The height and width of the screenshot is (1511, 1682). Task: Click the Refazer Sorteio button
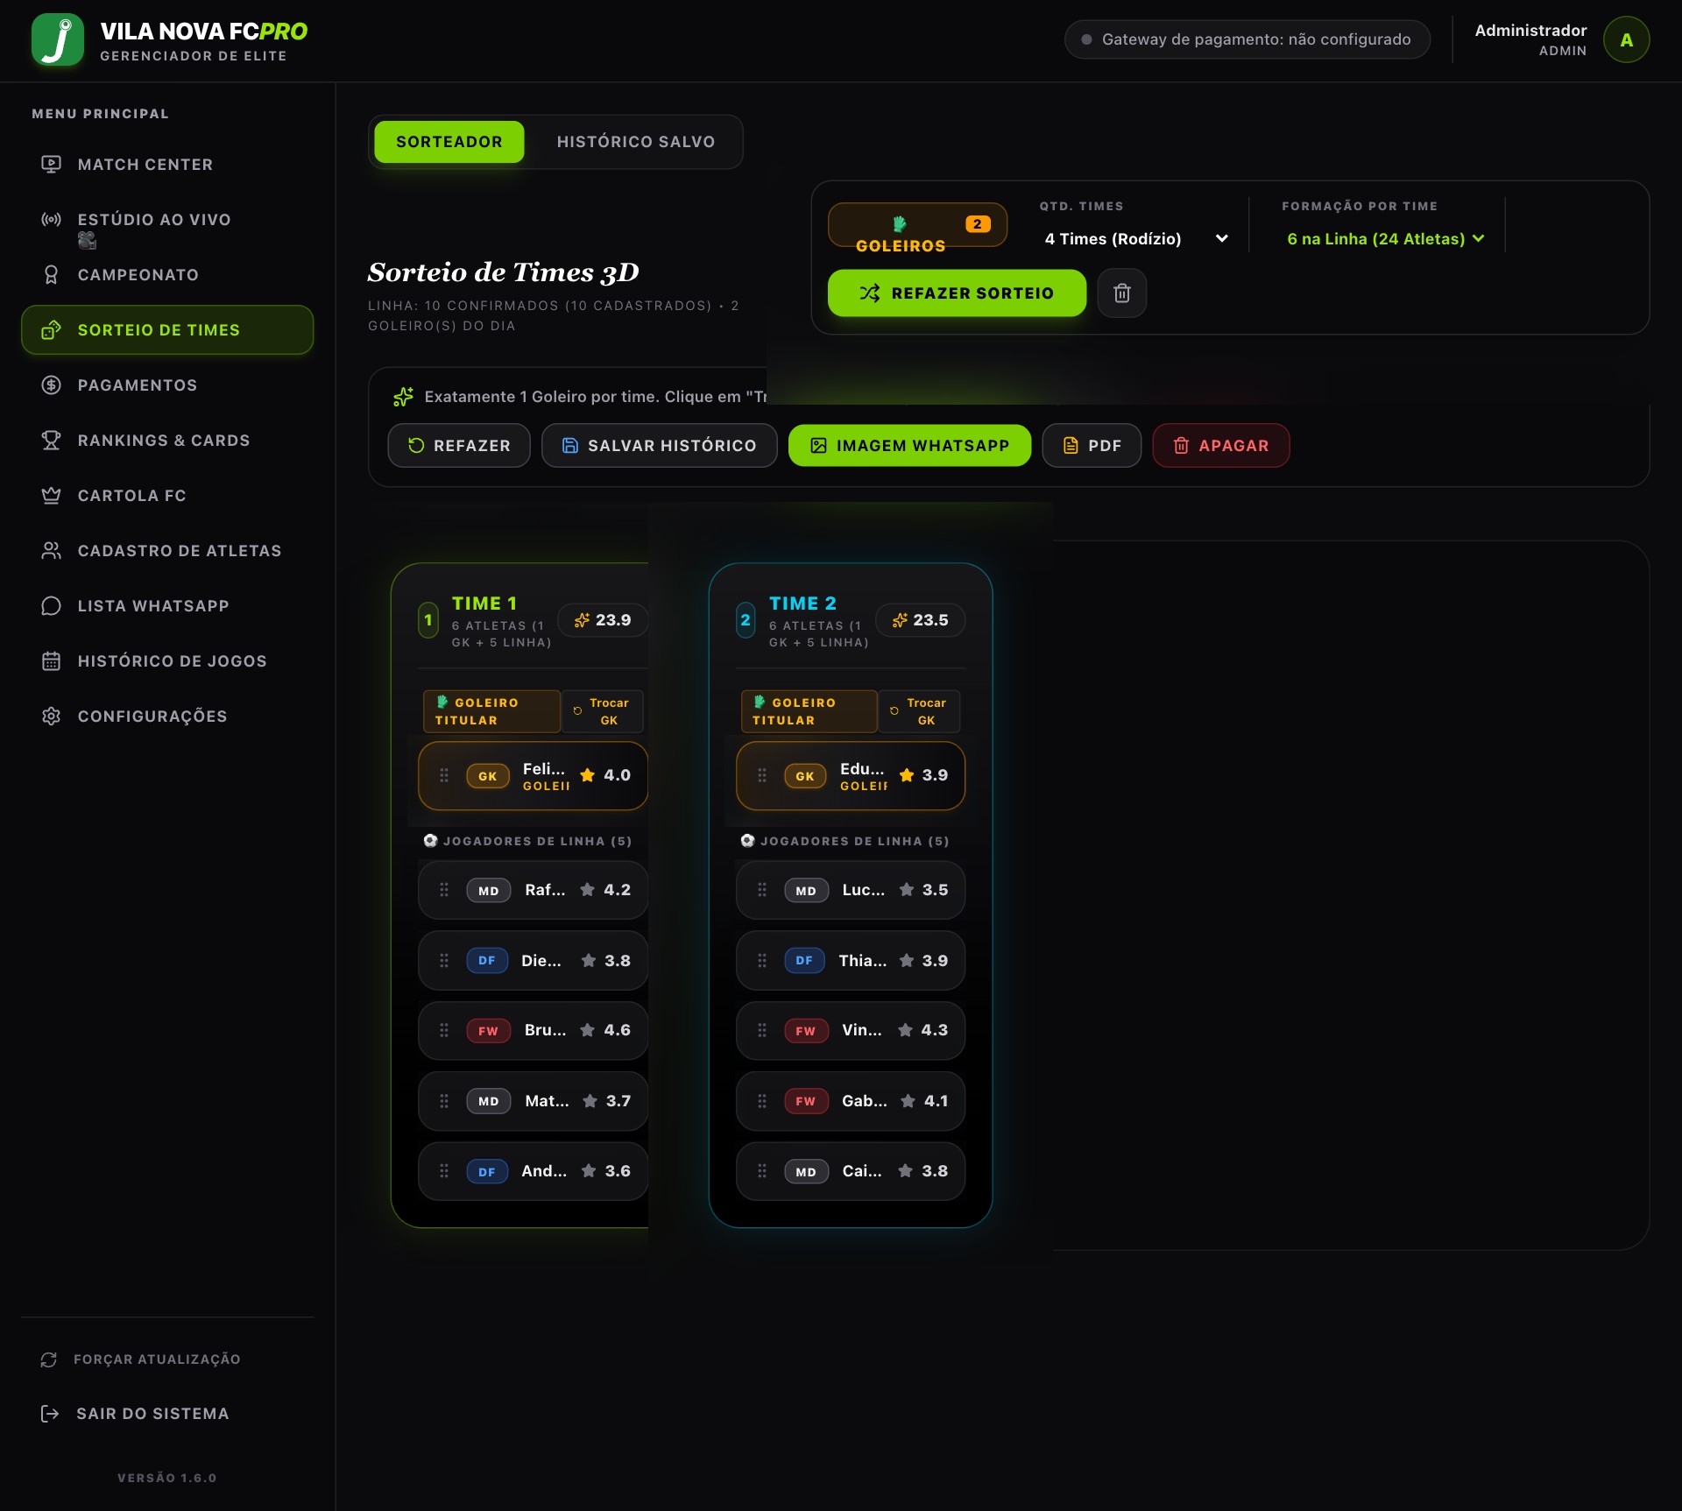[957, 293]
